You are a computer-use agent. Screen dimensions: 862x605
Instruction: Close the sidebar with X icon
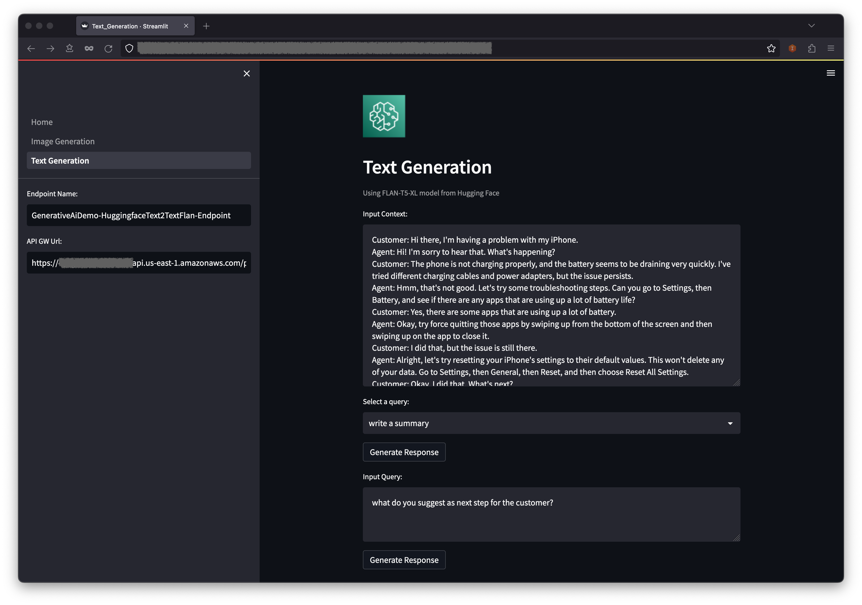[247, 73]
